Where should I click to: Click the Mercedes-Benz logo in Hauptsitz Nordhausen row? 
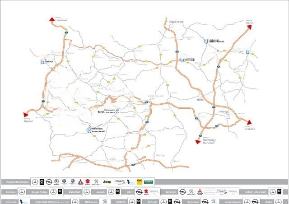35,182
